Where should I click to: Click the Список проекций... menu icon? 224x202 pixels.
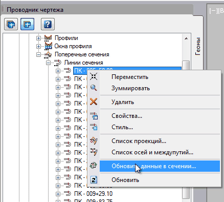(94, 141)
